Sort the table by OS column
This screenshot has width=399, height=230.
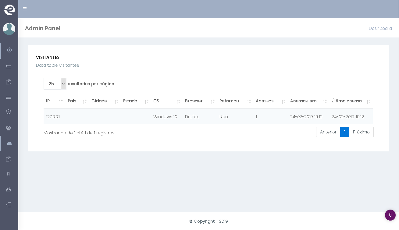point(167,101)
